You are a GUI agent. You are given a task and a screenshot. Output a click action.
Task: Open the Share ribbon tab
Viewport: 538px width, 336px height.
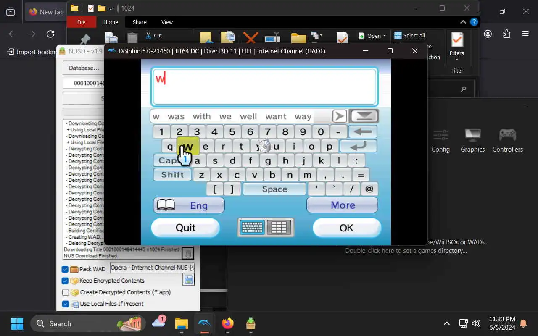tap(140, 22)
